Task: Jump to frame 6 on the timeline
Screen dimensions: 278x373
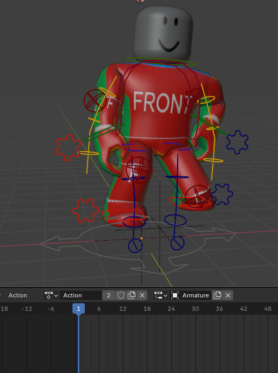Action: pos(99,309)
